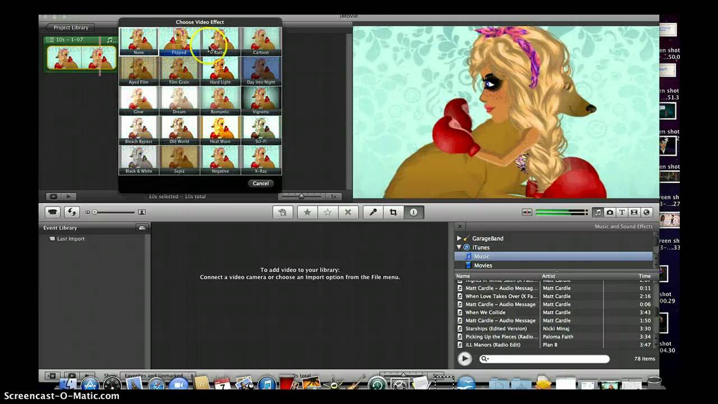Viewport: 718px width, 404px height.
Task: Open the maps and backgrounds globe icon
Action: point(646,213)
